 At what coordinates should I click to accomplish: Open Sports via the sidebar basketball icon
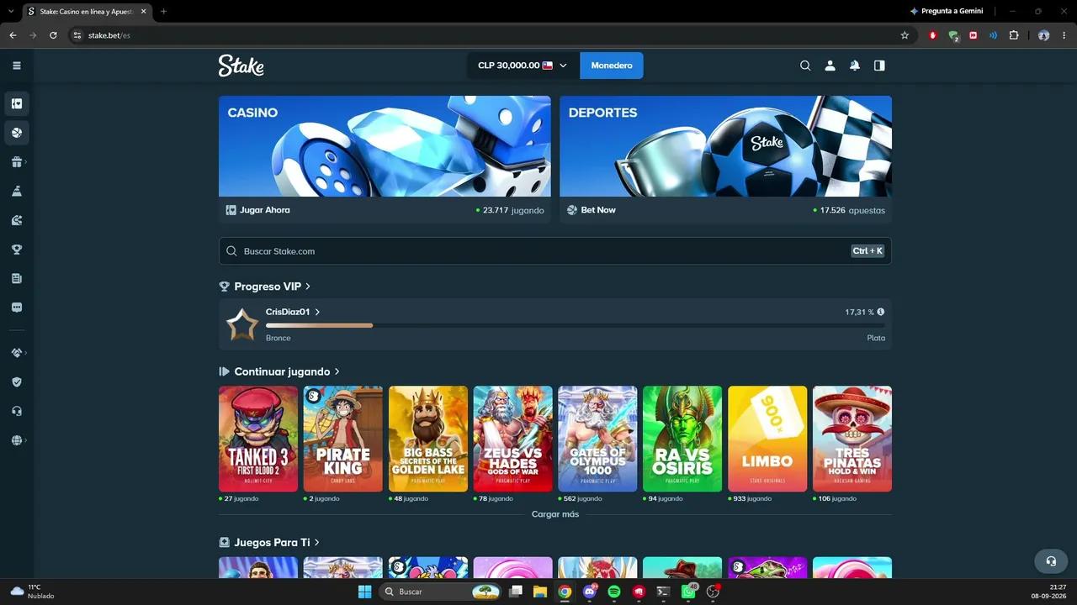17,133
